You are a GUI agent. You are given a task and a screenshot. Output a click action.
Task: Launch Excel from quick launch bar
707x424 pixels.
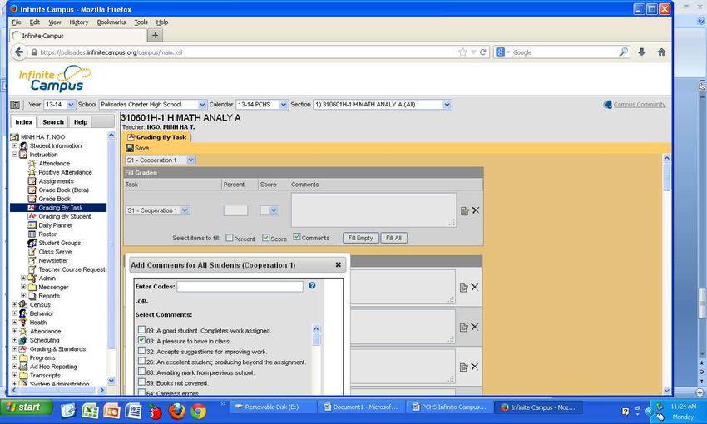(x=90, y=411)
